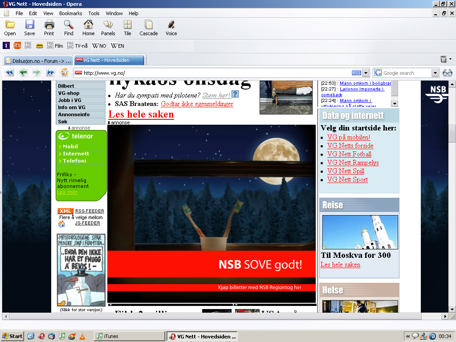Cascade windows using the Cascade icon

click(149, 28)
